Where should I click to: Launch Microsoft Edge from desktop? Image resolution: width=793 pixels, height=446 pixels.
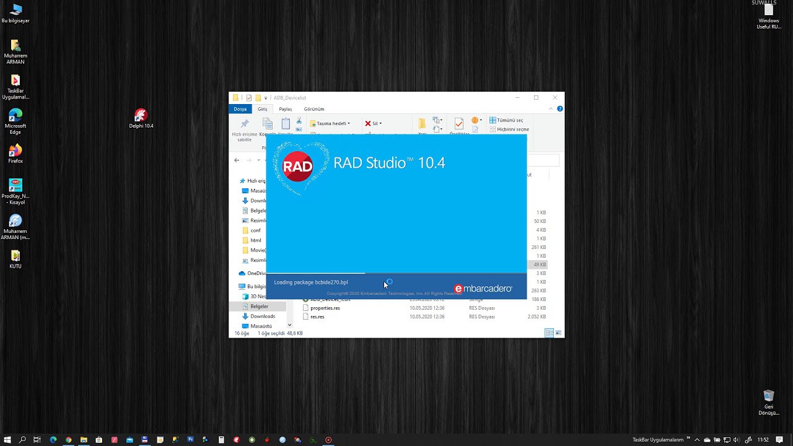click(x=15, y=121)
